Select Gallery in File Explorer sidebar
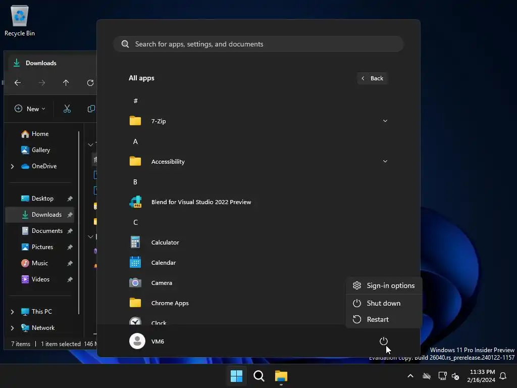517x388 pixels. (x=40, y=150)
